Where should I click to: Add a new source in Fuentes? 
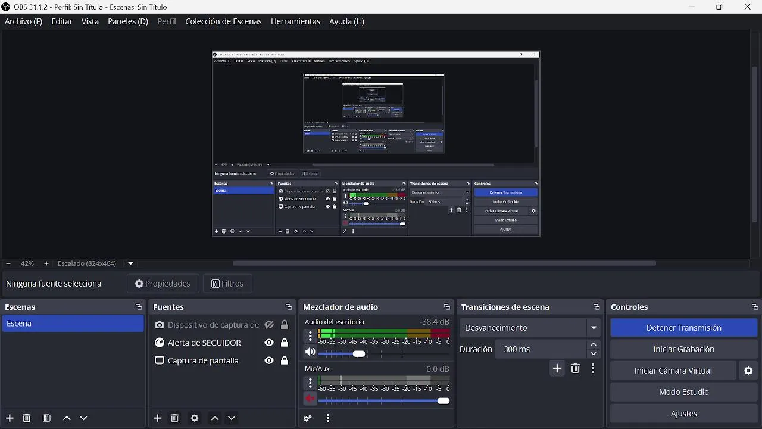[158, 418]
